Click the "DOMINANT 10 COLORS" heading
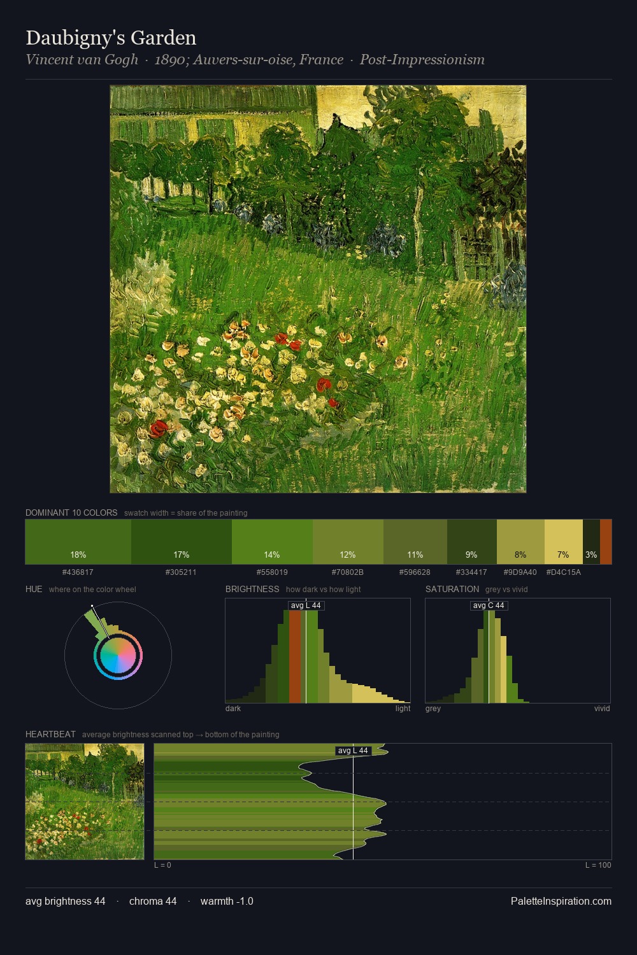The height and width of the screenshot is (955, 637). (x=71, y=513)
